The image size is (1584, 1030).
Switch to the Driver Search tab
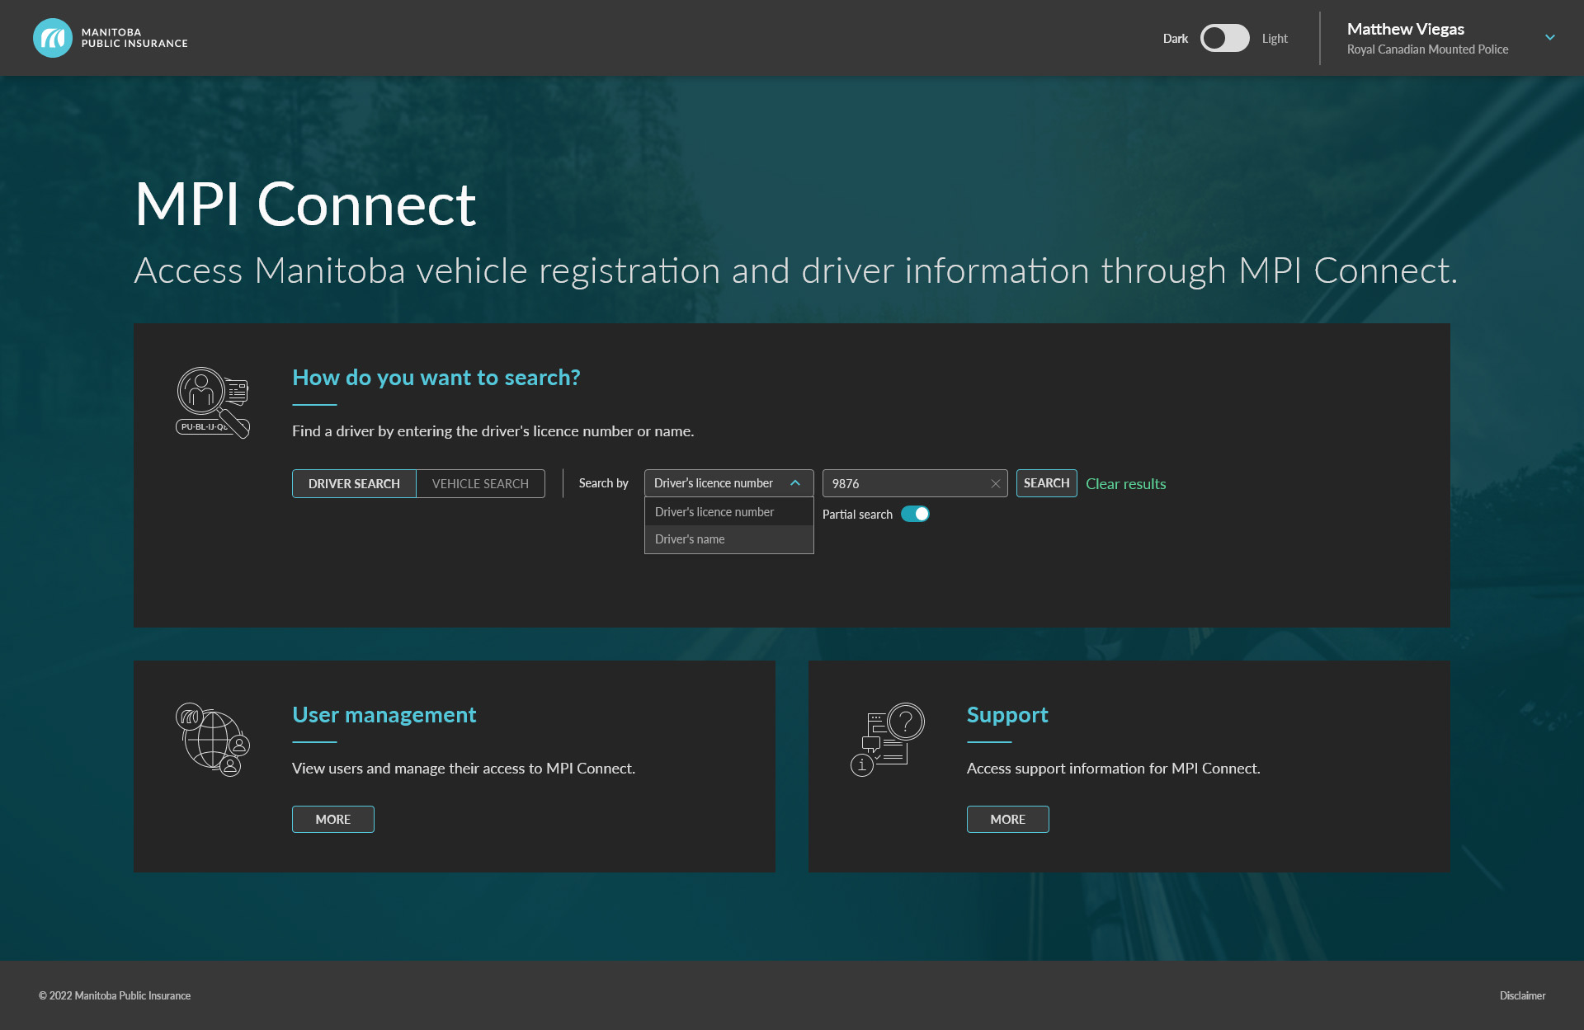[354, 483]
